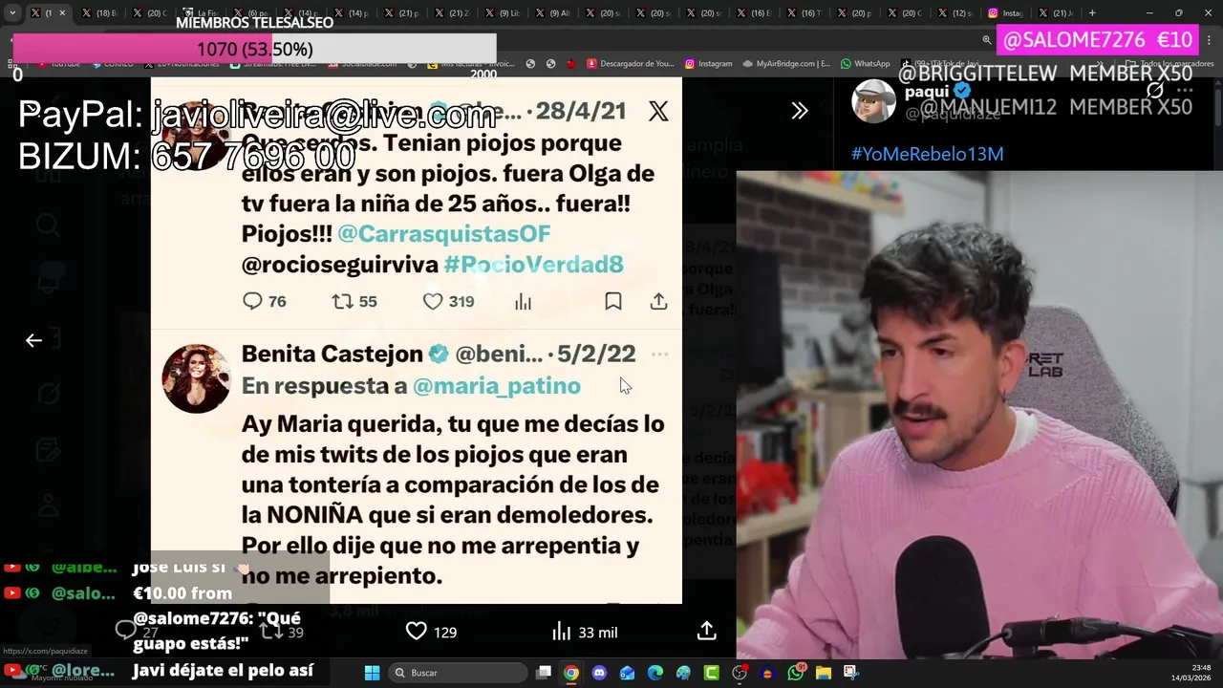Open the tab search dropdown in Chrome
The height and width of the screenshot is (688, 1223).
[12, 13]
